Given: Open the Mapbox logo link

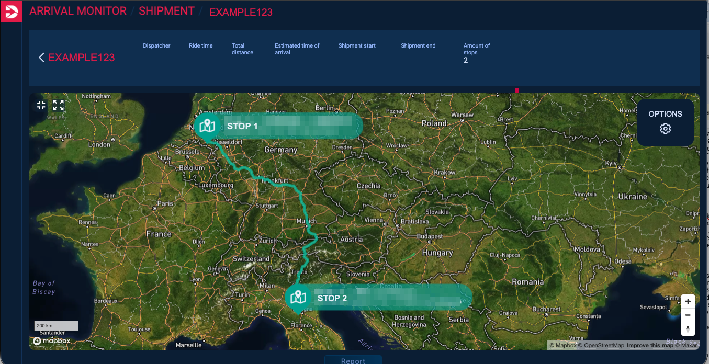Looking at the screenshot, I should [x=51, y=340].
